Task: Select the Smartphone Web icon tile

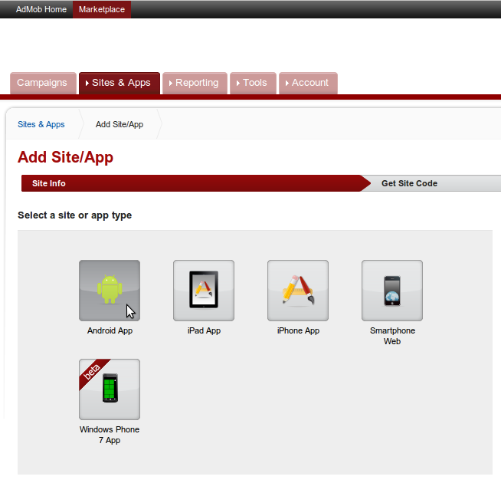Action: (x=392, y=291)
